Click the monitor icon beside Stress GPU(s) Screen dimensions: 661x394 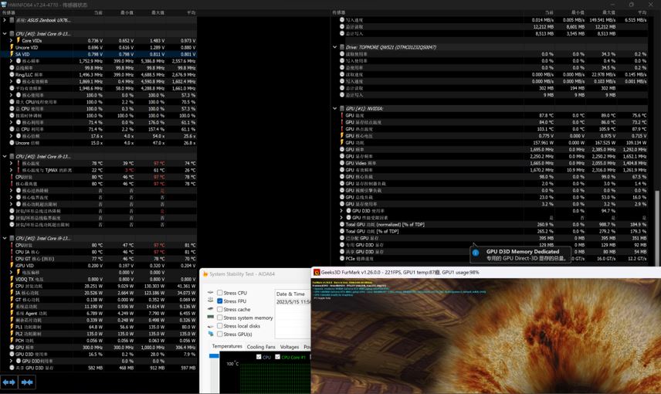210,334
